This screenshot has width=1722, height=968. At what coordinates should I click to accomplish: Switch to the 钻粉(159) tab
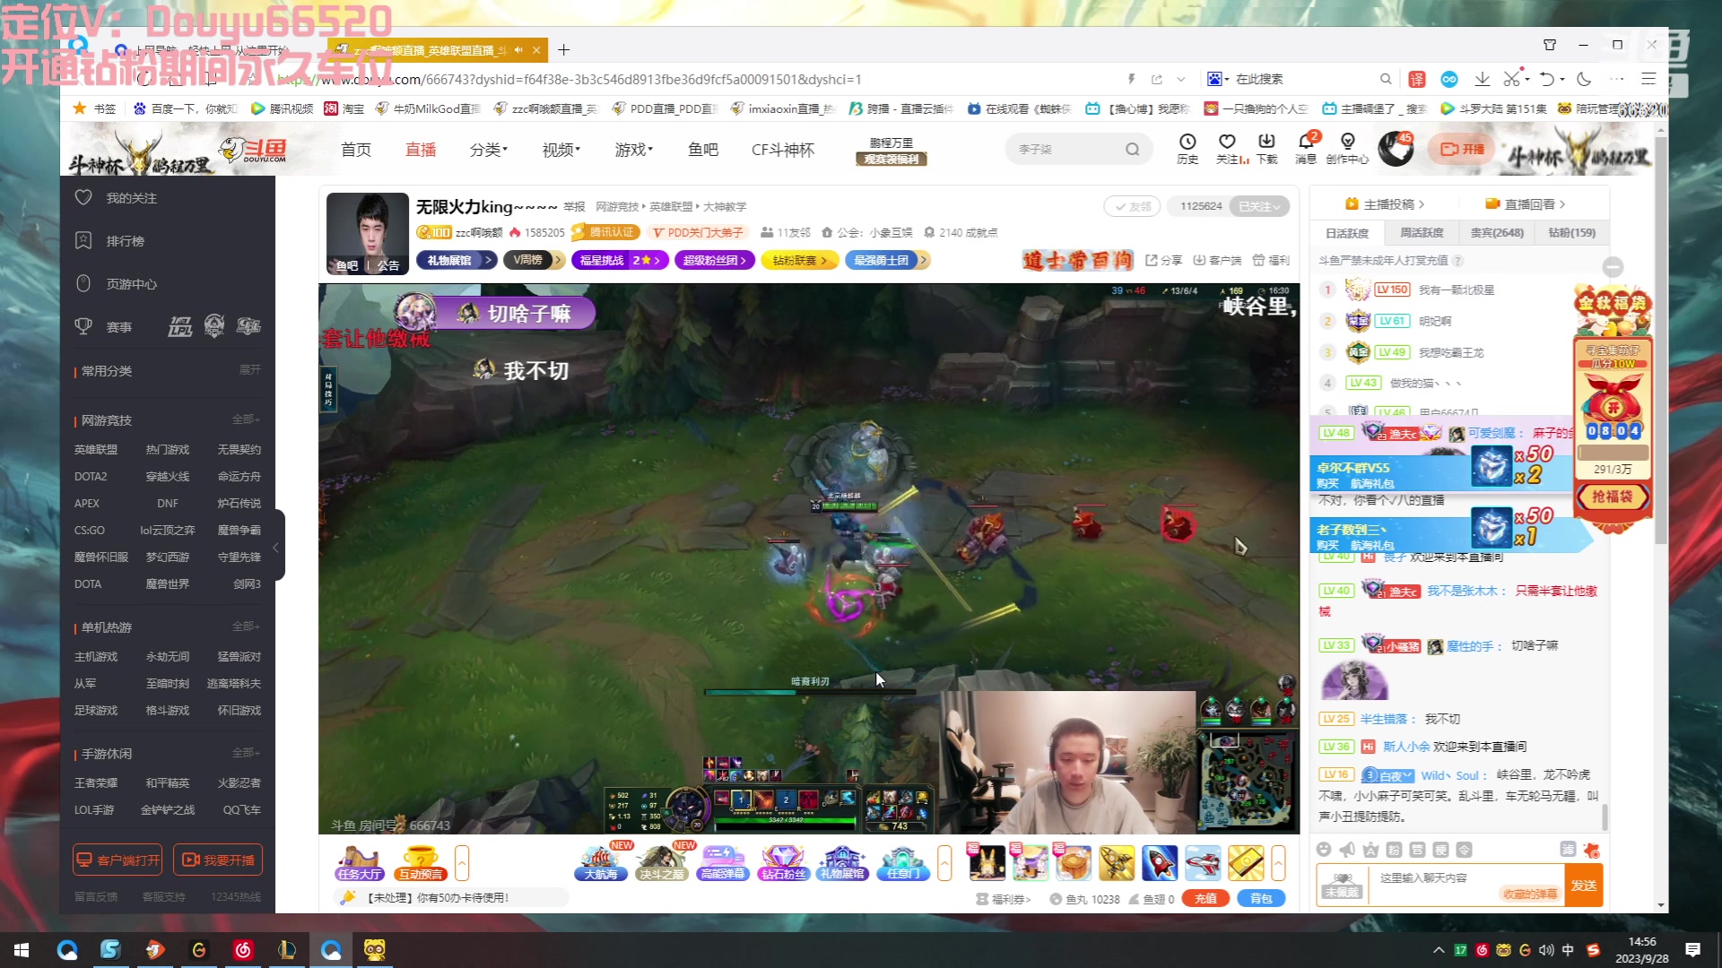(x=1571, y=232)
